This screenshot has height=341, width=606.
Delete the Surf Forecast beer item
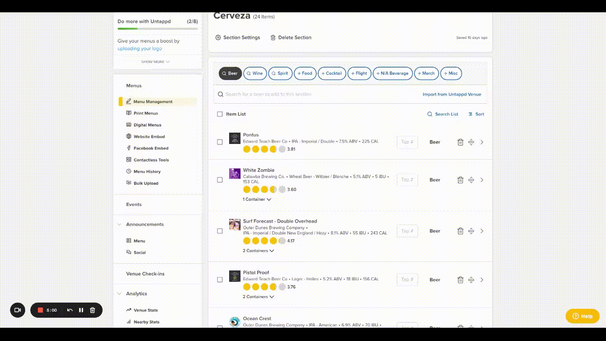coord(460,231)
